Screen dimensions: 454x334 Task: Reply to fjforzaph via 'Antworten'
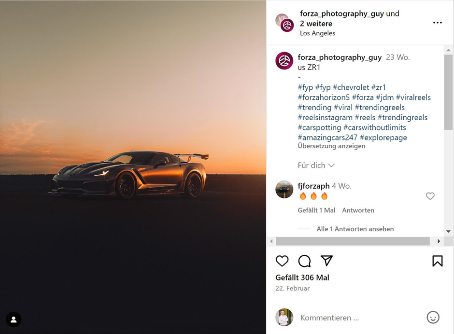tap(358, 210)
